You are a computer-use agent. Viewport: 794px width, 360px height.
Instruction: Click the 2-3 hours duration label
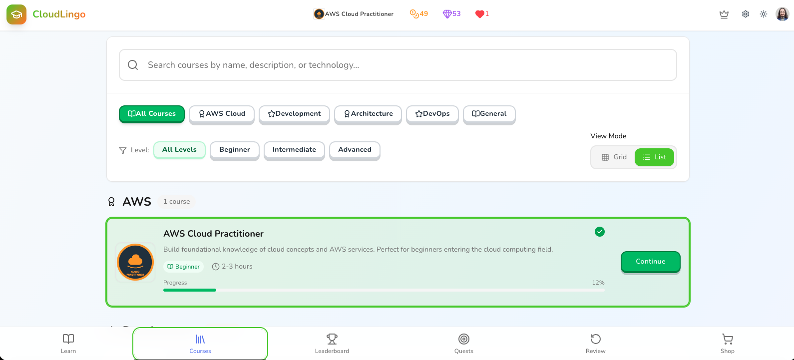click(232, 267)
